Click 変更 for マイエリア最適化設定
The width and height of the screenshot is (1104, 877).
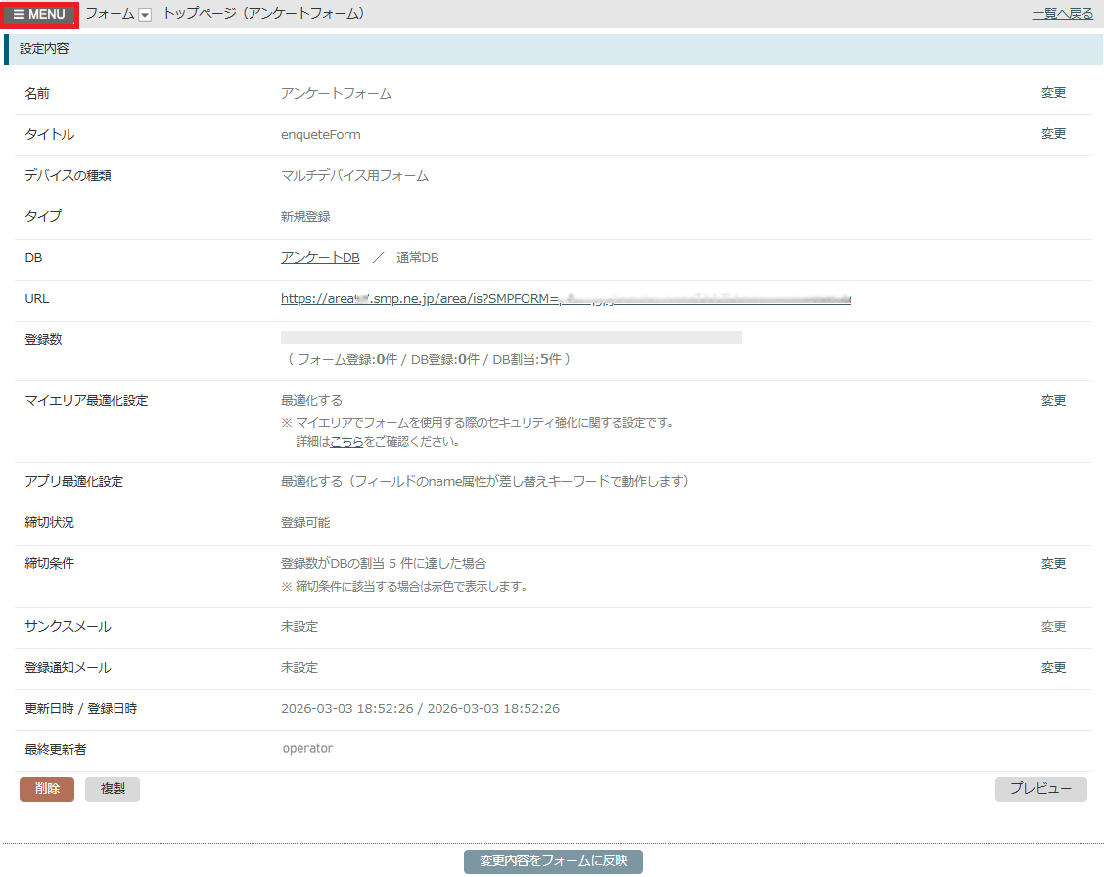[x=1053, y=401]
